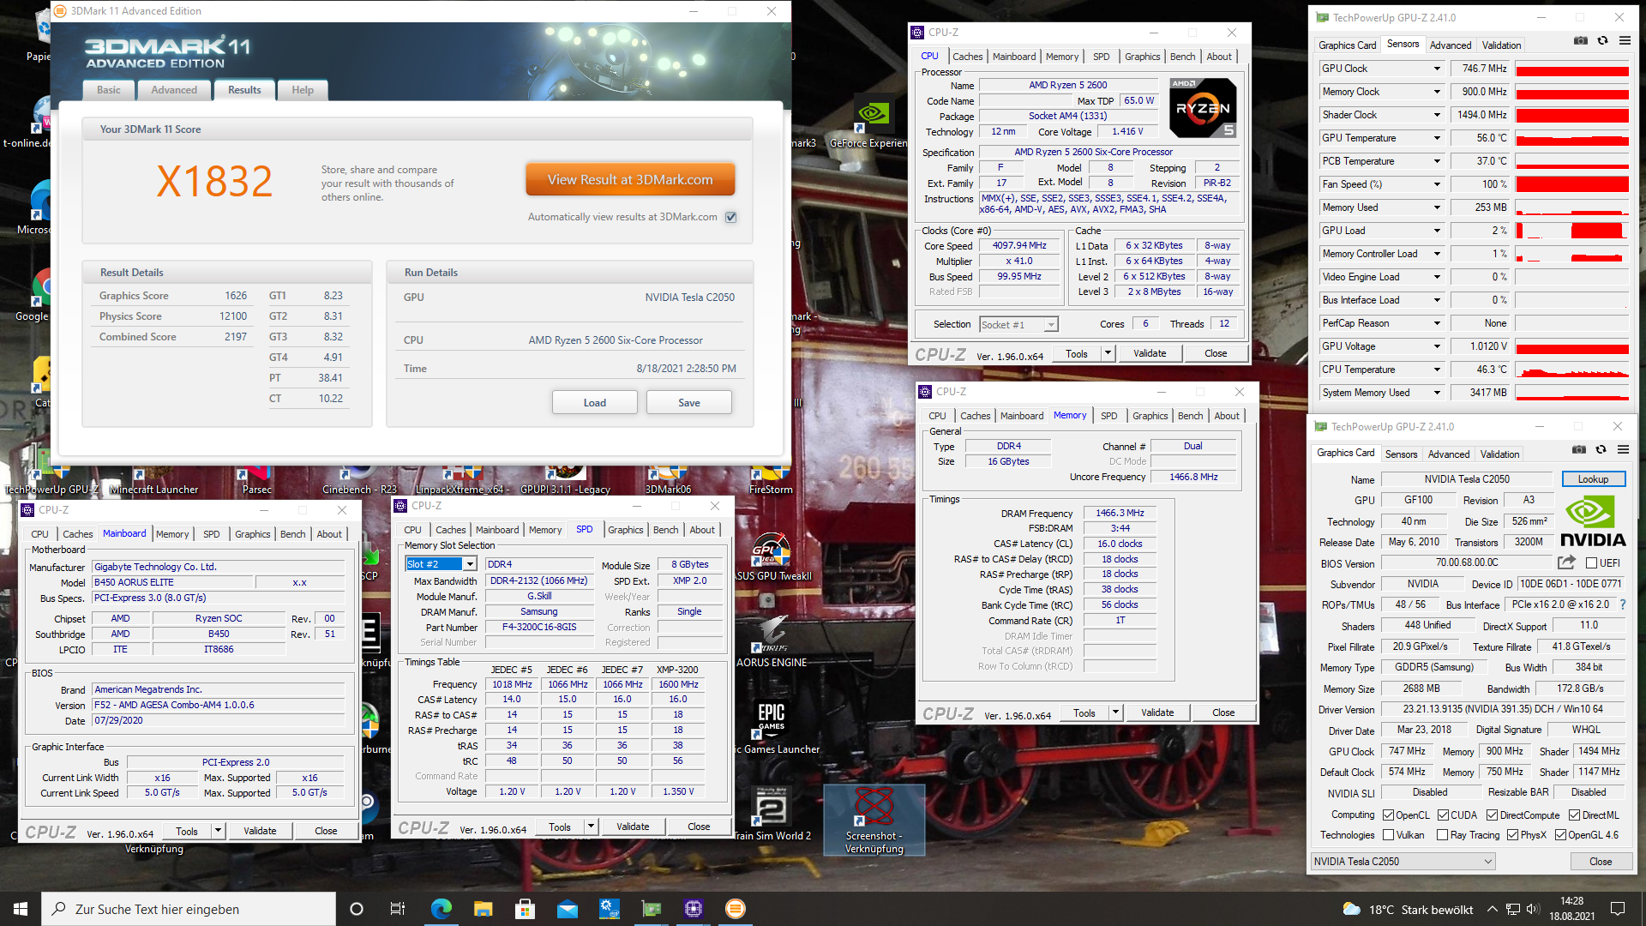
Task: Click the refresh icon in GPU-Z Sensors window
Action: 1602,41
